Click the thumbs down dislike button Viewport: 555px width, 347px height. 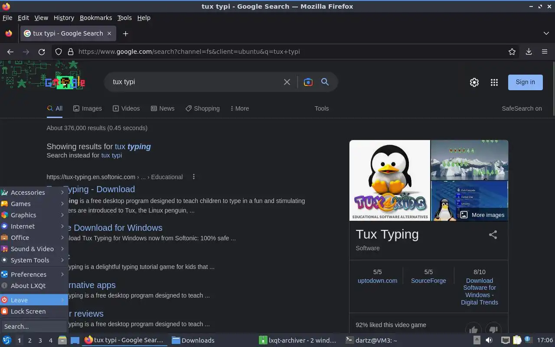(x=493, y=330)
